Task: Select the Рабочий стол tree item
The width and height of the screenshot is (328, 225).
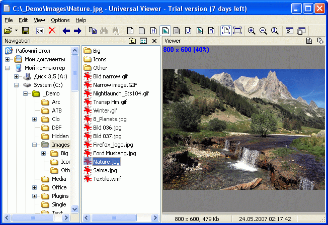Action: [33, 51]
